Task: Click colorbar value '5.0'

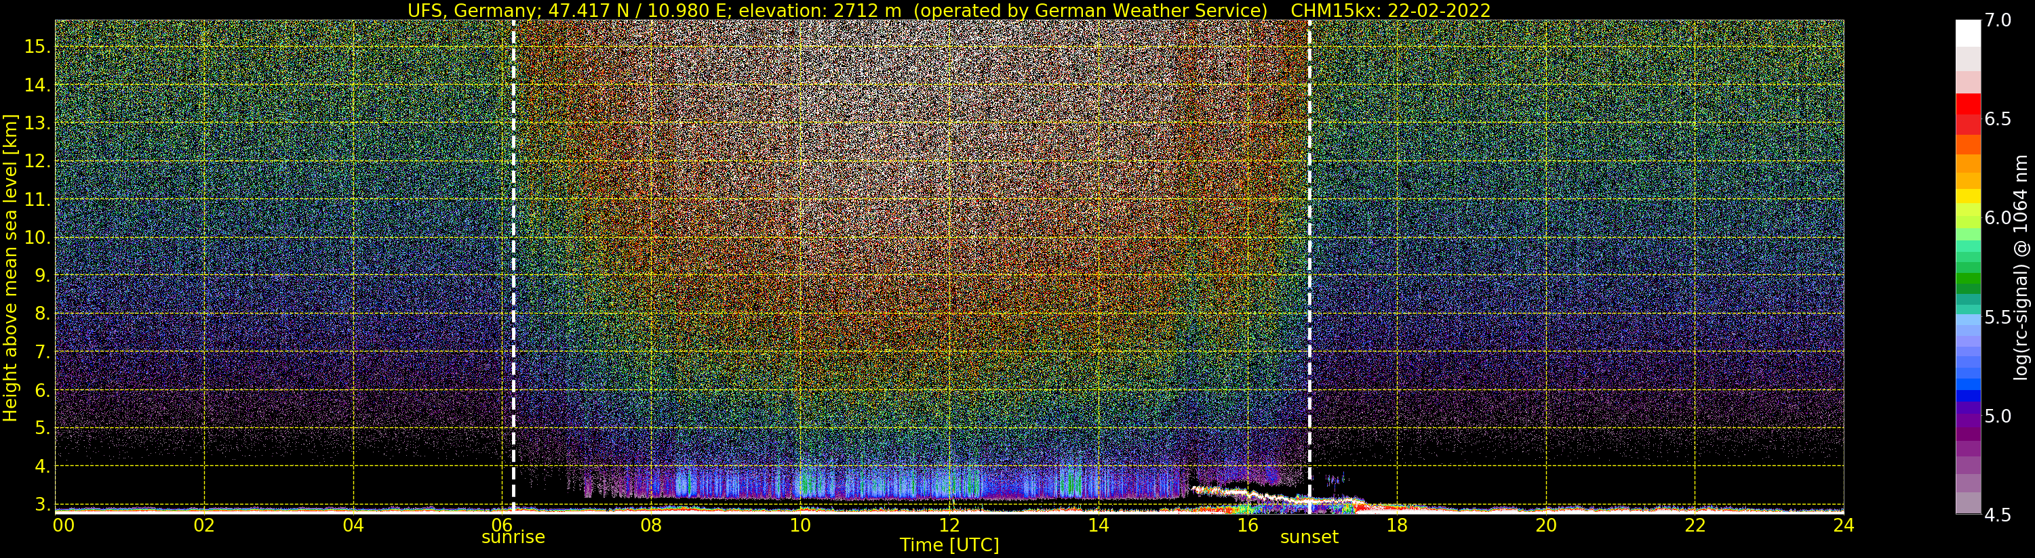Action: coord(1998,415)
